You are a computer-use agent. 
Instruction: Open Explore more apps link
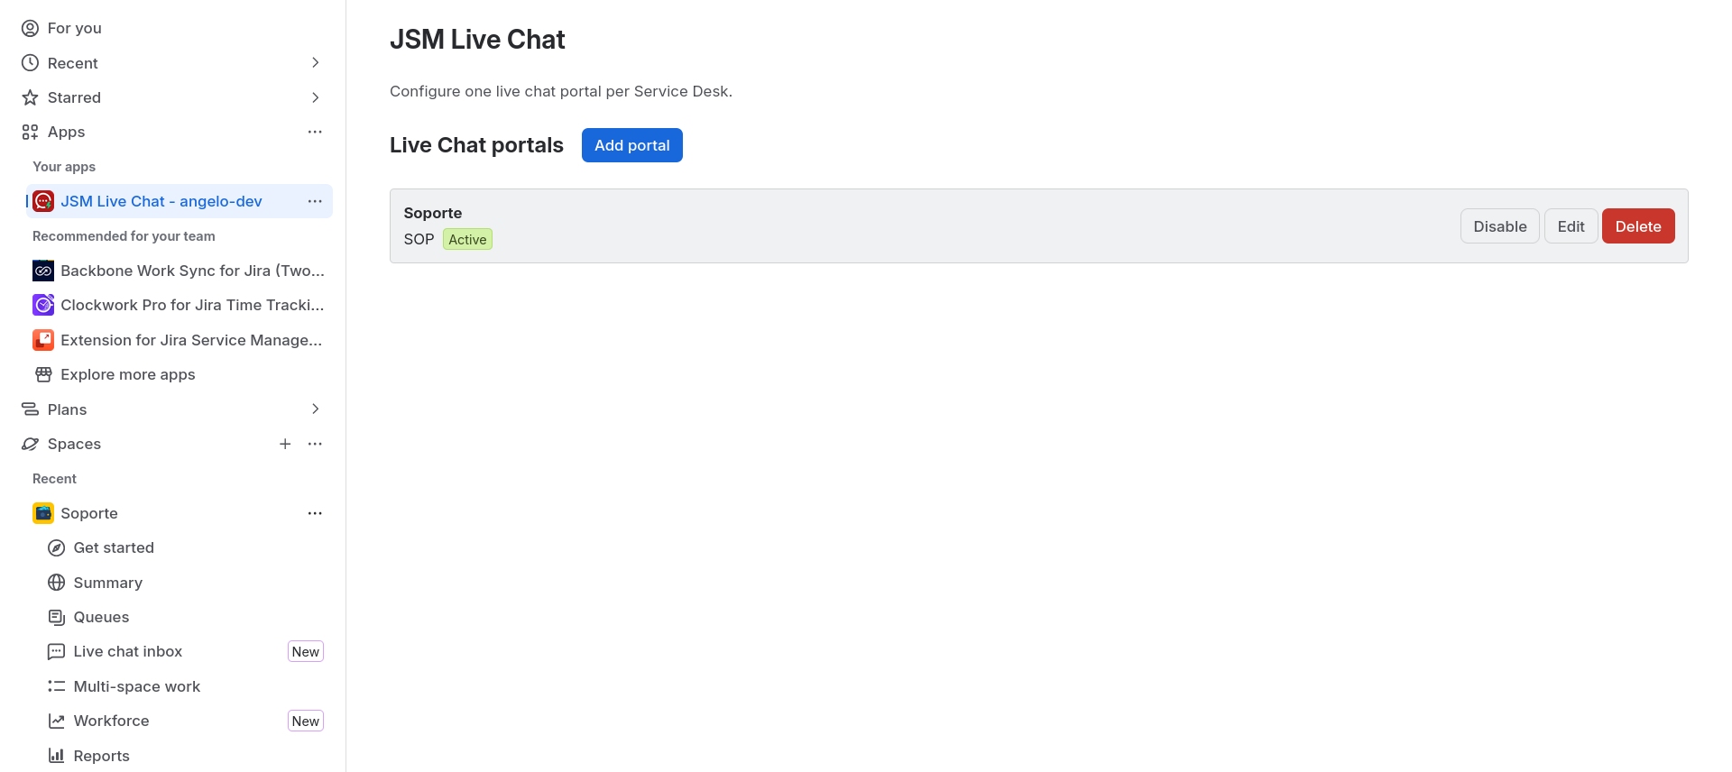128,374
